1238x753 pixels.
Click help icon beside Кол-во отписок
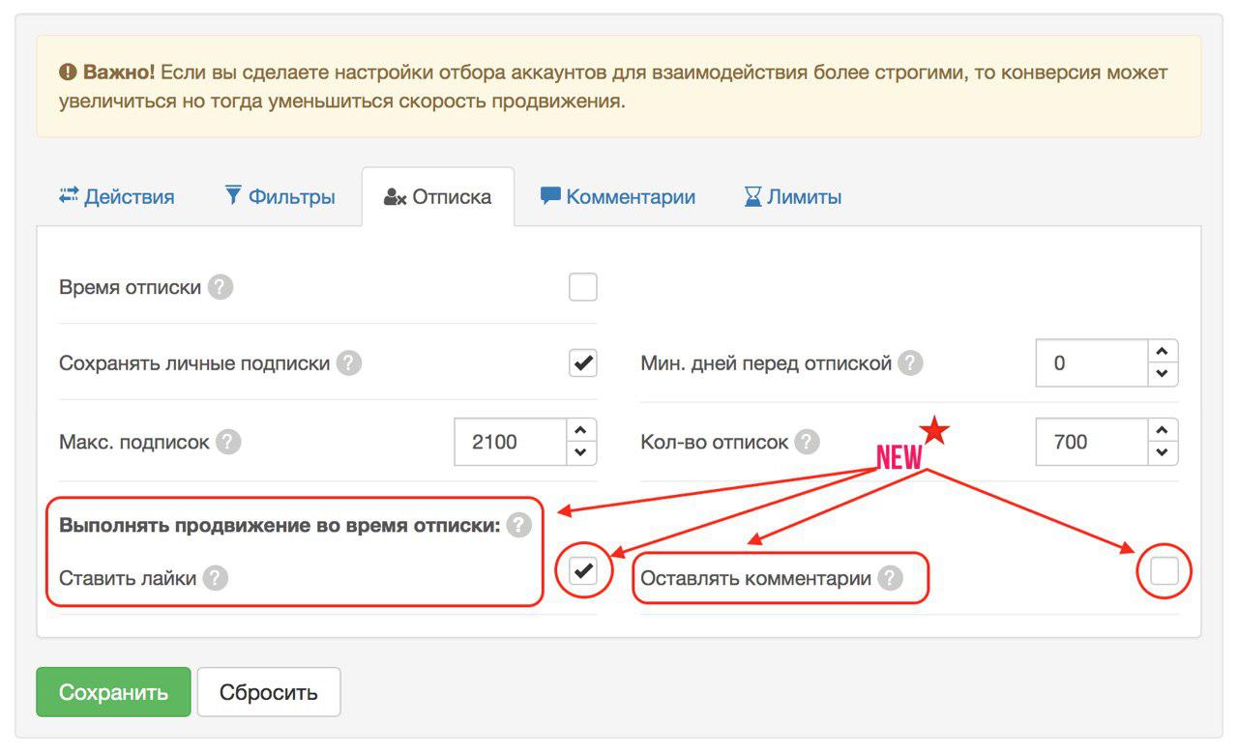807,442
